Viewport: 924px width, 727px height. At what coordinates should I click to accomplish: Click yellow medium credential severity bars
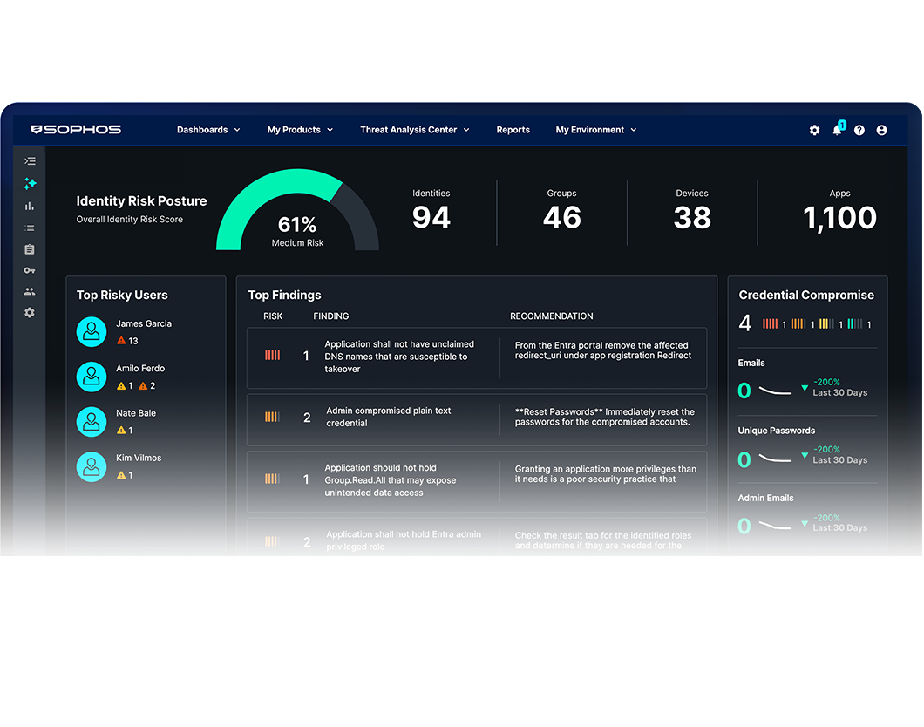826,323
